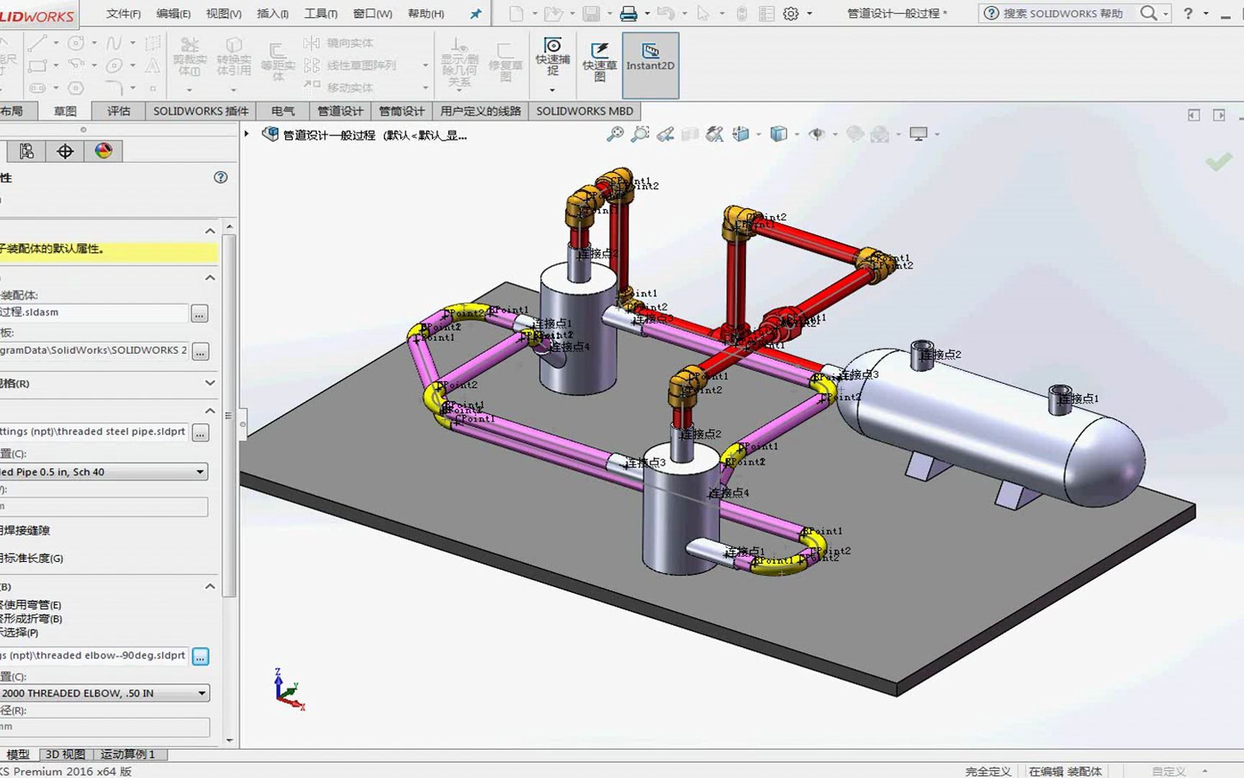Open the 运动算例 1 bottom tab

point(128,754)
